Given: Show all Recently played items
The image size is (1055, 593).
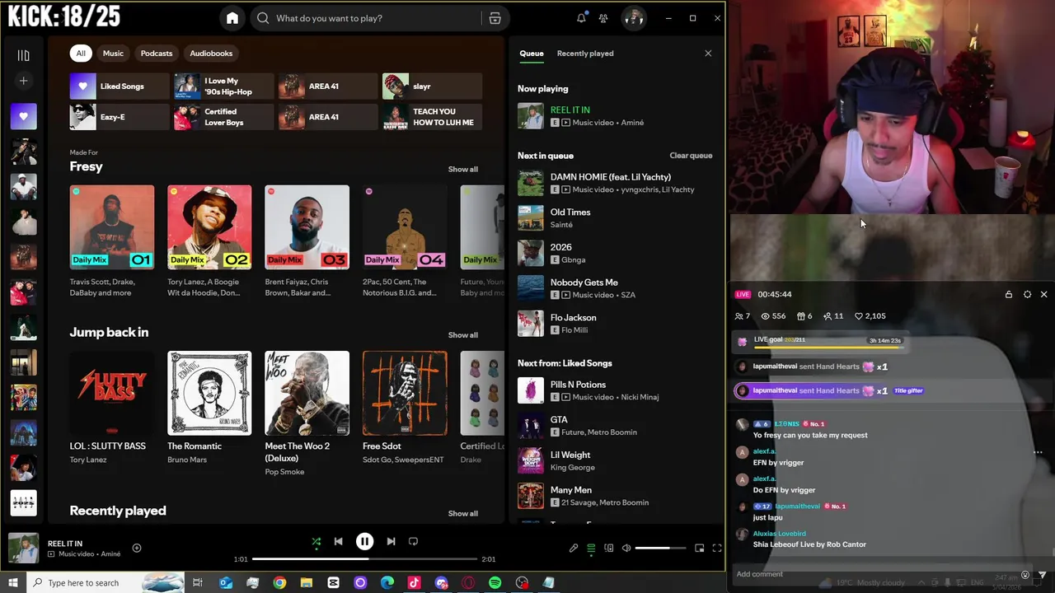Looking at the screenshot, I should click(462, 514).
